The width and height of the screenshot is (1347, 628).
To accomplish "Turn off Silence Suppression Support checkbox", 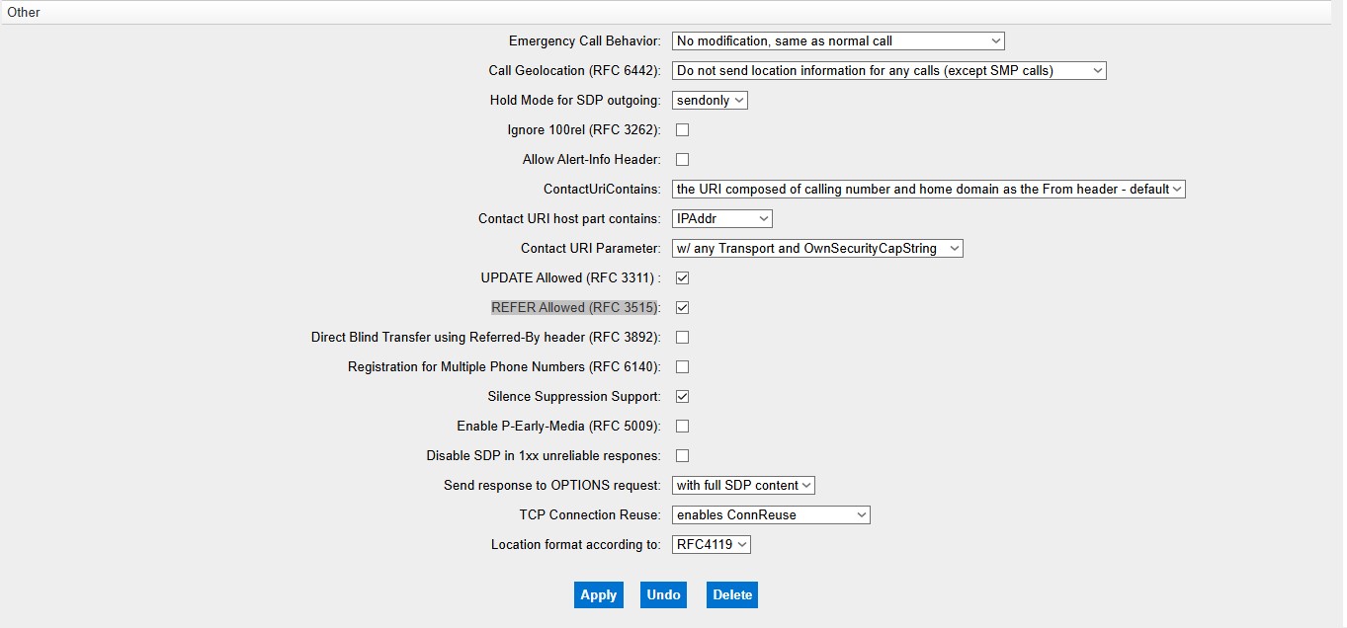I will (x=682, y=396).
